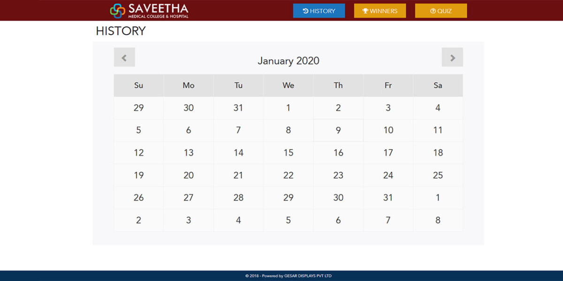This screenshot has width=563, height=281.
Task: Click the We weekday column header
Action: (288, 85)
